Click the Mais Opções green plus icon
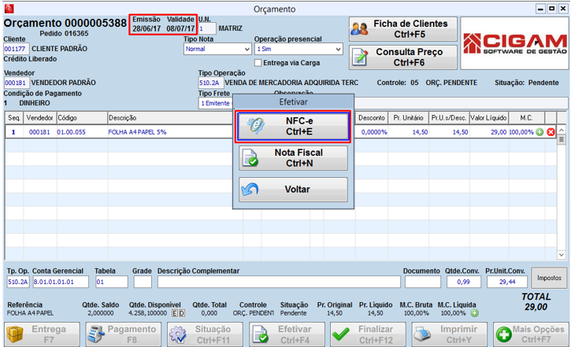Image resolution: width=571 pixels, height=347 pixels. point(504,334)
